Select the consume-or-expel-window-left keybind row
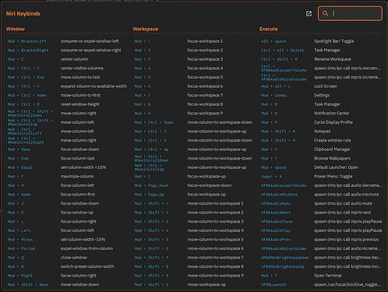 (x=67, y=41)
